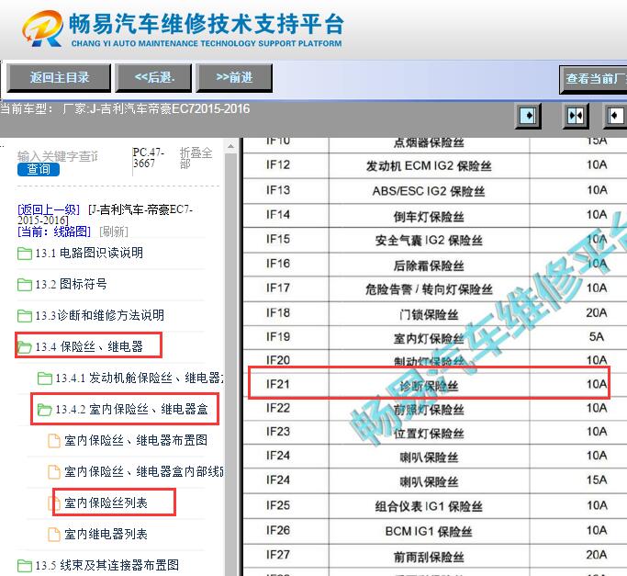This screenshot has width=627, height=576.
Task: Click the 20A value in IF18 row
Action: (596, 312)
